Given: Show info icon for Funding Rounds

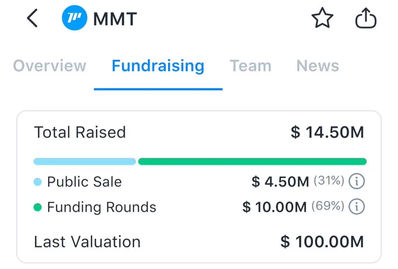Looking at the screenshot, I should 356,207.
